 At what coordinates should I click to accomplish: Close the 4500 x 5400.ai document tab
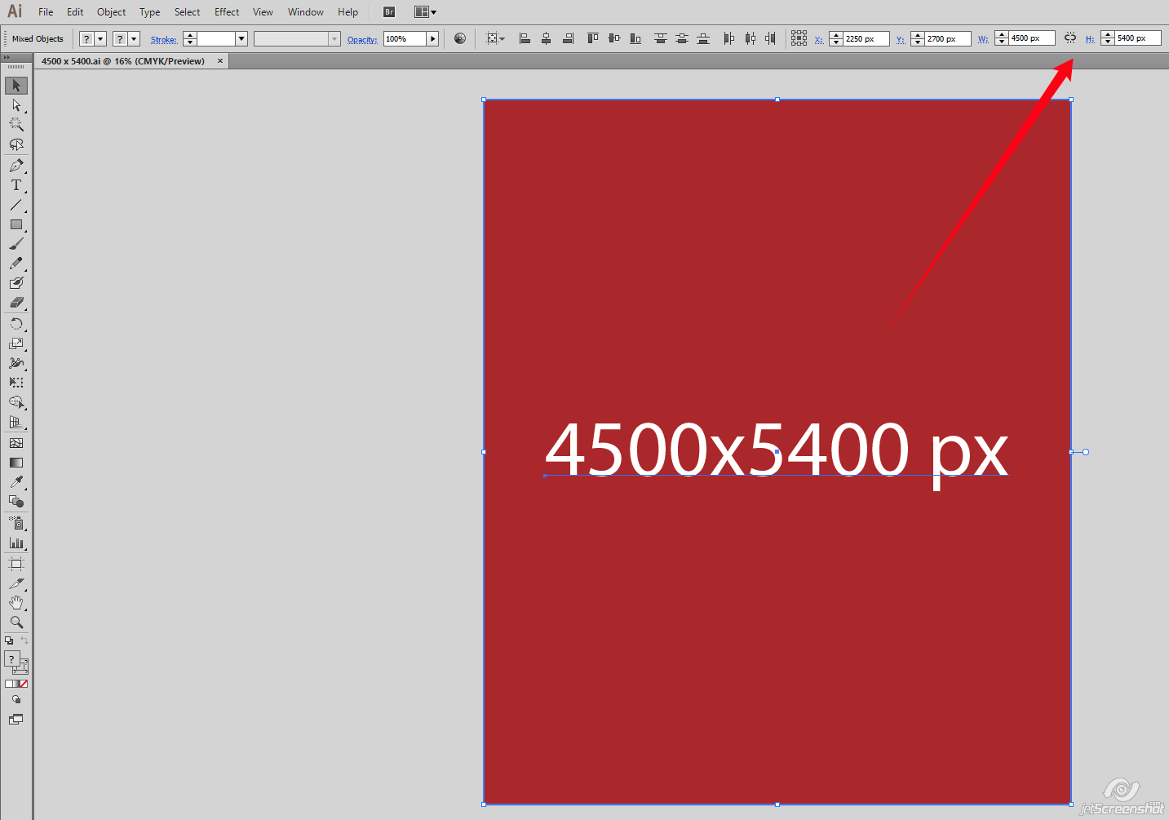click(220, 61)
